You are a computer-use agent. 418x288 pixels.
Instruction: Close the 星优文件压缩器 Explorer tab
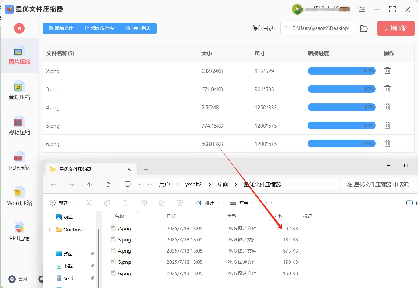pos(129,169)
